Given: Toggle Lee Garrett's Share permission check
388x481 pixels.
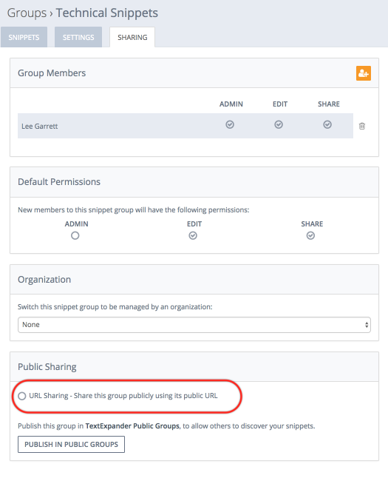Looking at the screenshot, I should click(x=327, y=124).
